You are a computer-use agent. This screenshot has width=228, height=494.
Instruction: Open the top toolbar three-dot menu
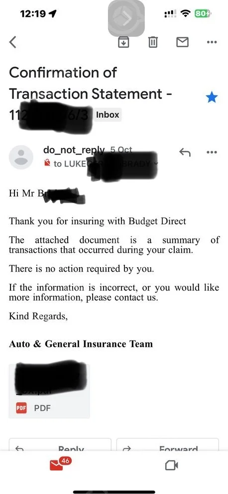pos(212,42)
